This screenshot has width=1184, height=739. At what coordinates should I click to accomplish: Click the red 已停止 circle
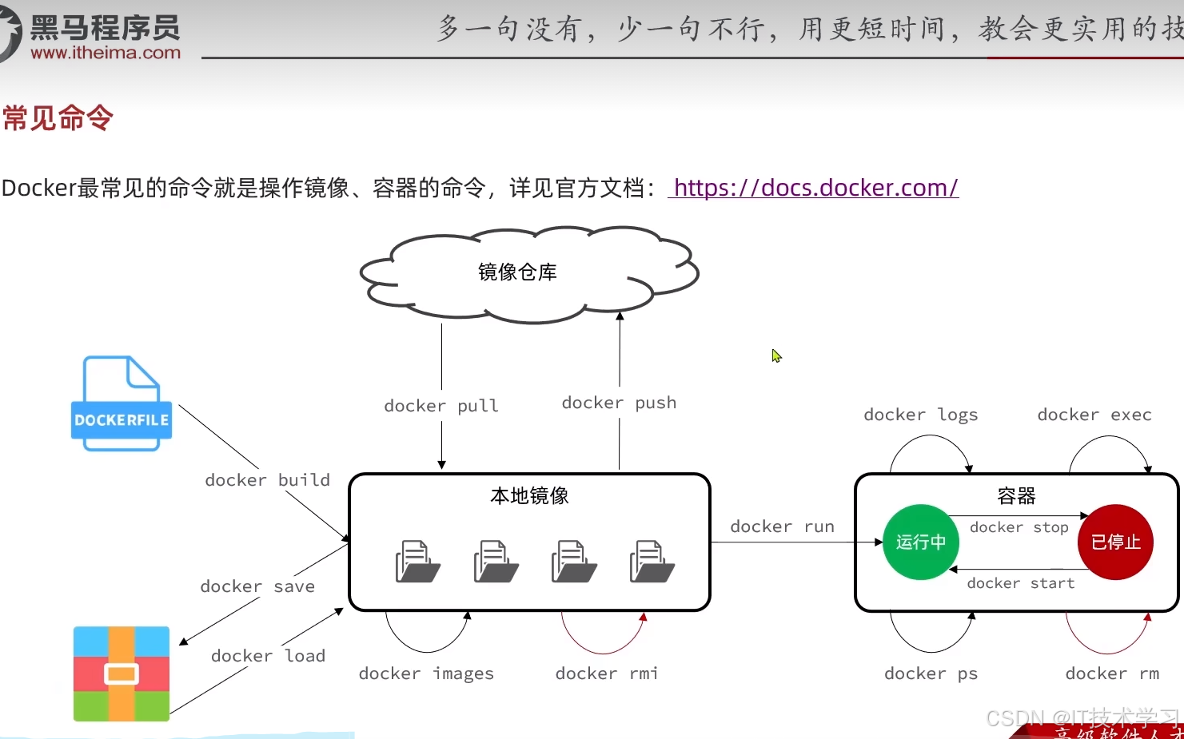pyautogui.click(x=1115, y=542)
